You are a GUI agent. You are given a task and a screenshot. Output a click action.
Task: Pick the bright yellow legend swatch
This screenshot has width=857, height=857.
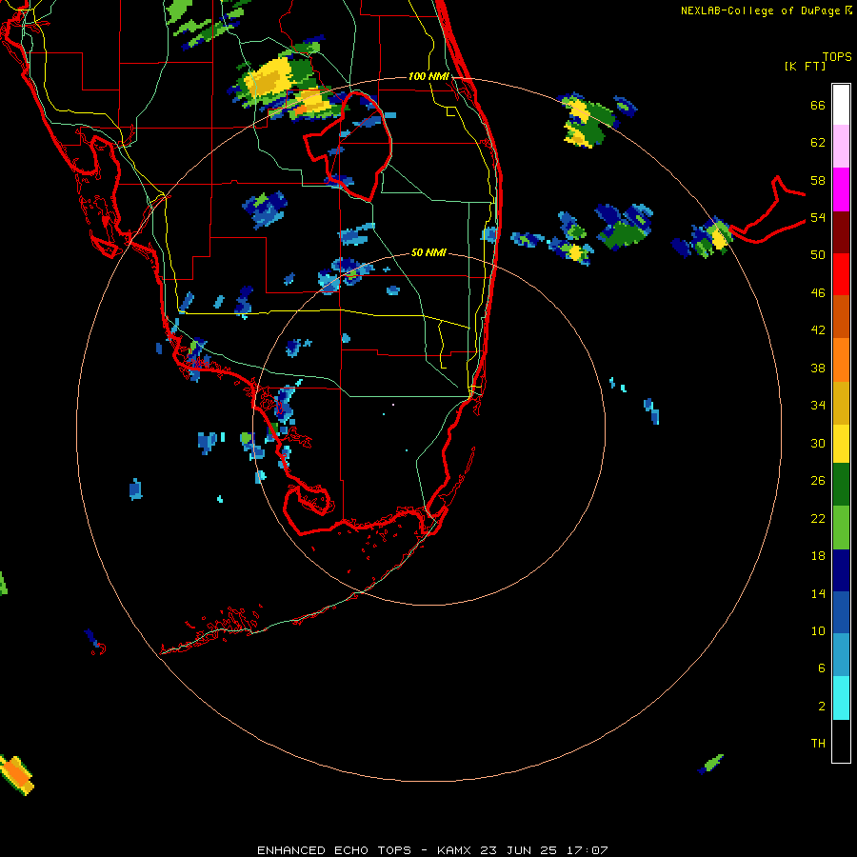coord(841,444)
